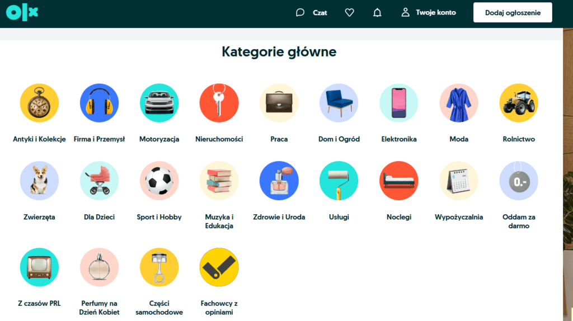Open the Praca category link
The image size is (573, 321).
click(279, 139)
